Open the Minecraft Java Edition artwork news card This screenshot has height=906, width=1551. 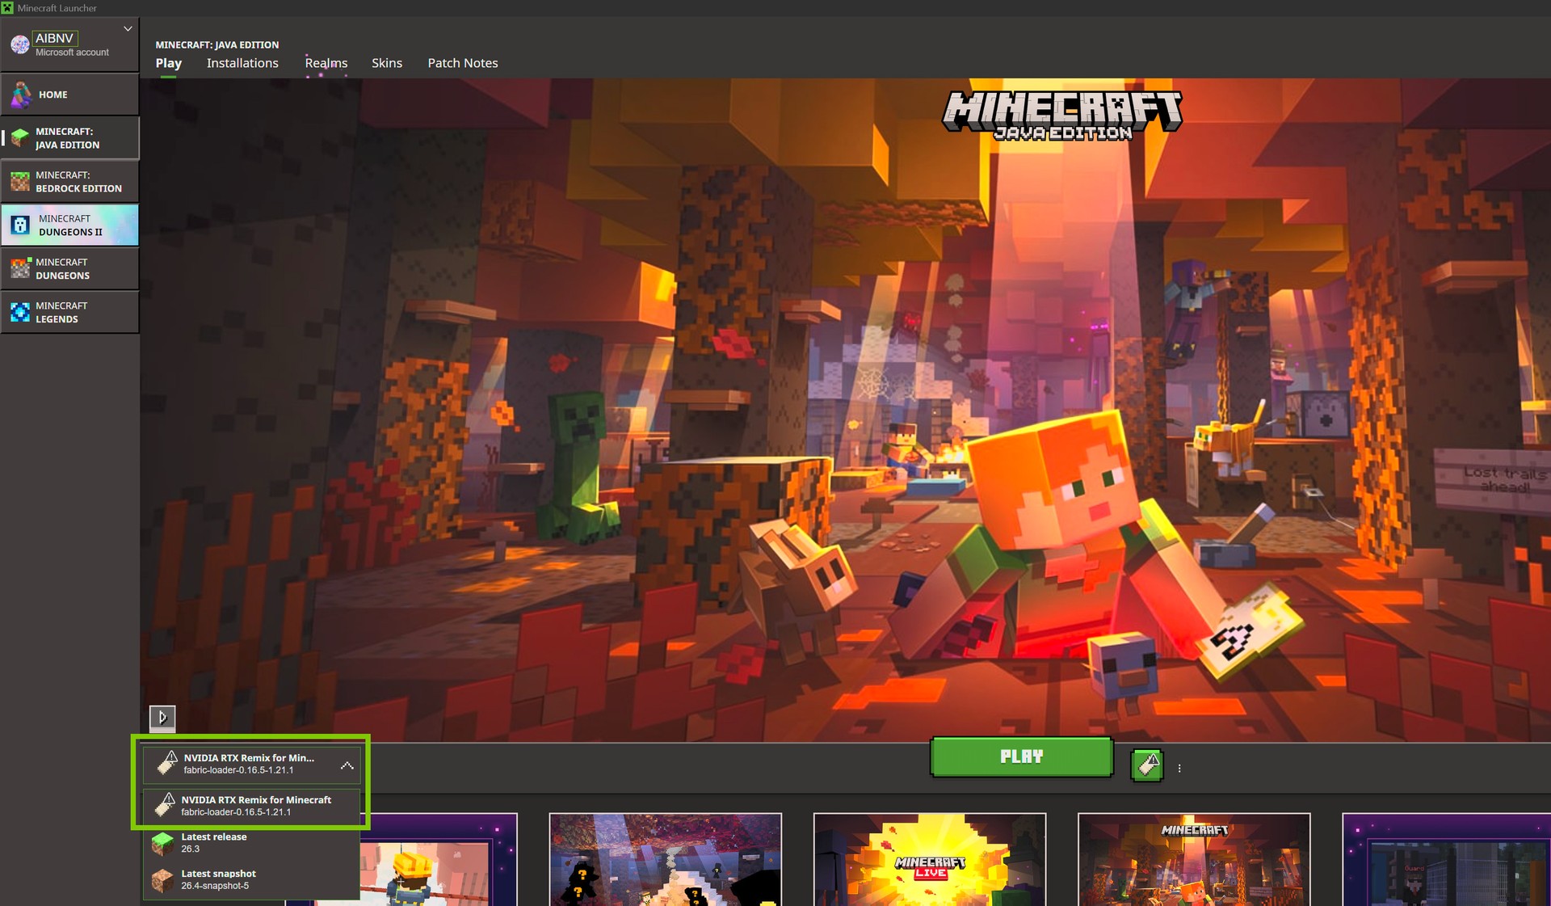pyautogui.click(x=1194, y=860)
